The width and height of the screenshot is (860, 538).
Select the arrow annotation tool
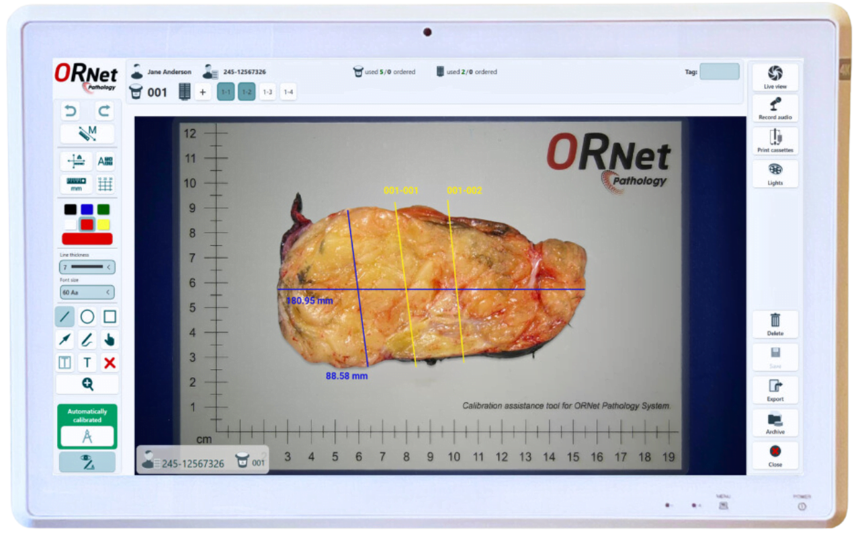point(64,339)
